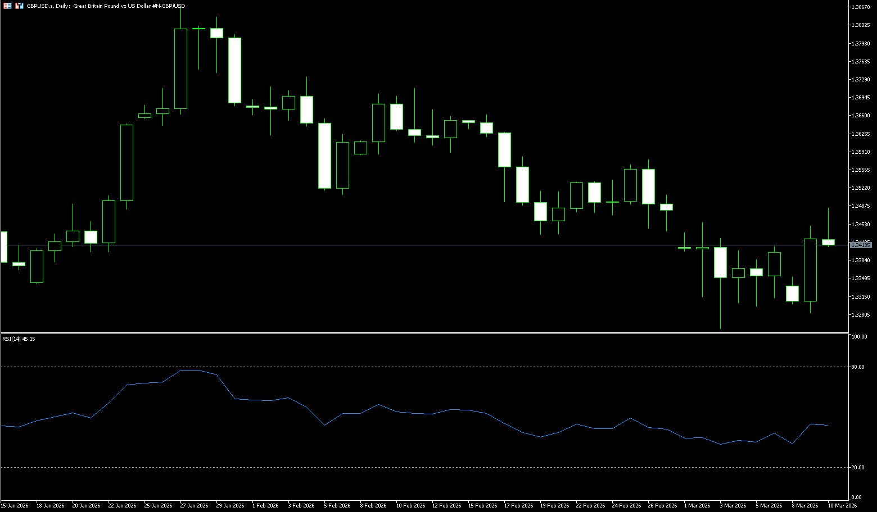
Task: Click the highlighted current price 1.34135 label
Action: 860,245
